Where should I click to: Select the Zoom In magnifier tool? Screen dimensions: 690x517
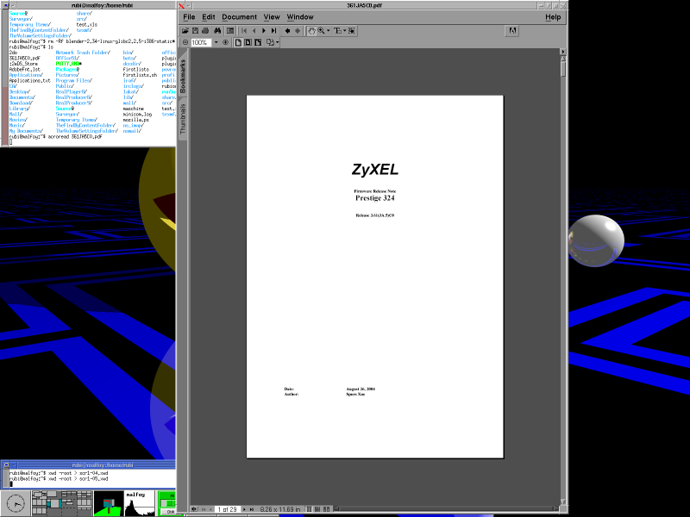tap(321, 31)
